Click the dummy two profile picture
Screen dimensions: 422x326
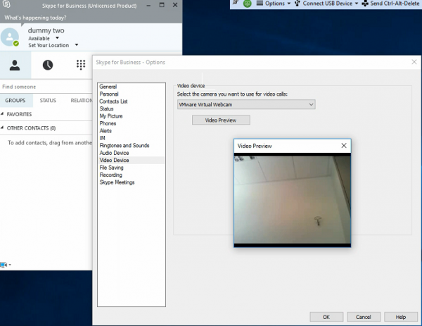[x=11, y=37]
